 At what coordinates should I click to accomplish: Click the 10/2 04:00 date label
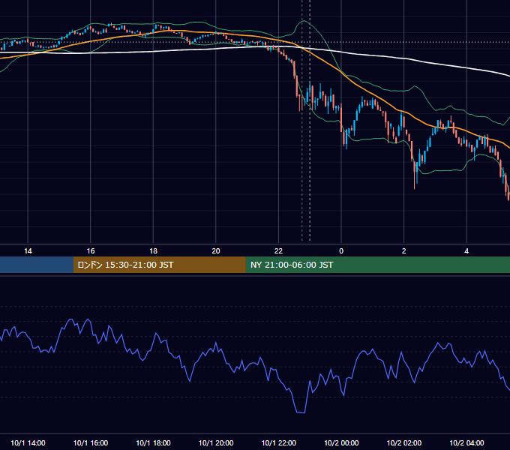(466, 442)
